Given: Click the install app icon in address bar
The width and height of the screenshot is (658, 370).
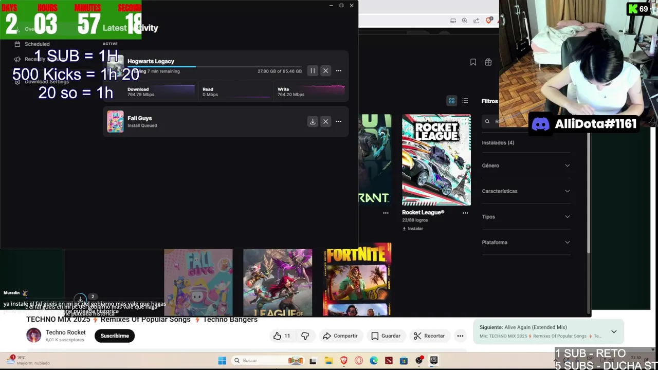Looking at the screenshot, I should tap(453, 21).
